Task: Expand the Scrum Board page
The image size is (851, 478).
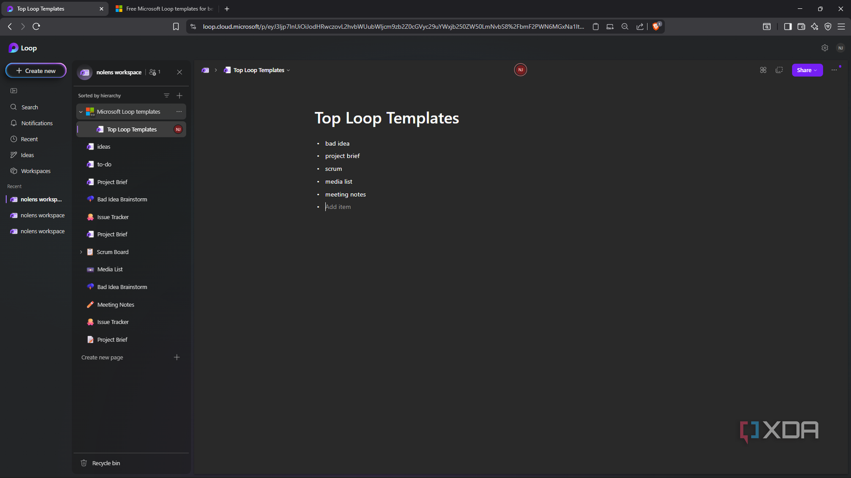Action: (81, 252)
